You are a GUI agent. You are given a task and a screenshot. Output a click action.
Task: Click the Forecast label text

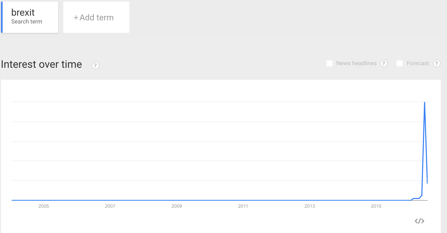click(x=418, y=63)
